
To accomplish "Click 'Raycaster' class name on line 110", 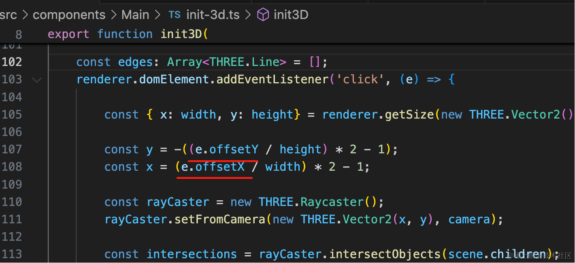I will [332, 202].
